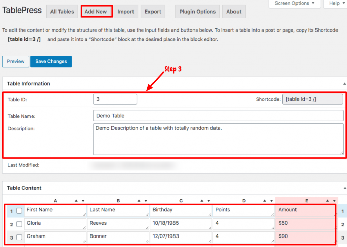Save the table with Save Changes
The width and height of the screenshot is (347, 247).
51,61
